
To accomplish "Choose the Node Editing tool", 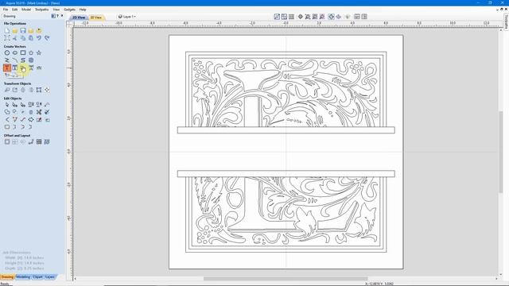I will click(x=15, y=104).
